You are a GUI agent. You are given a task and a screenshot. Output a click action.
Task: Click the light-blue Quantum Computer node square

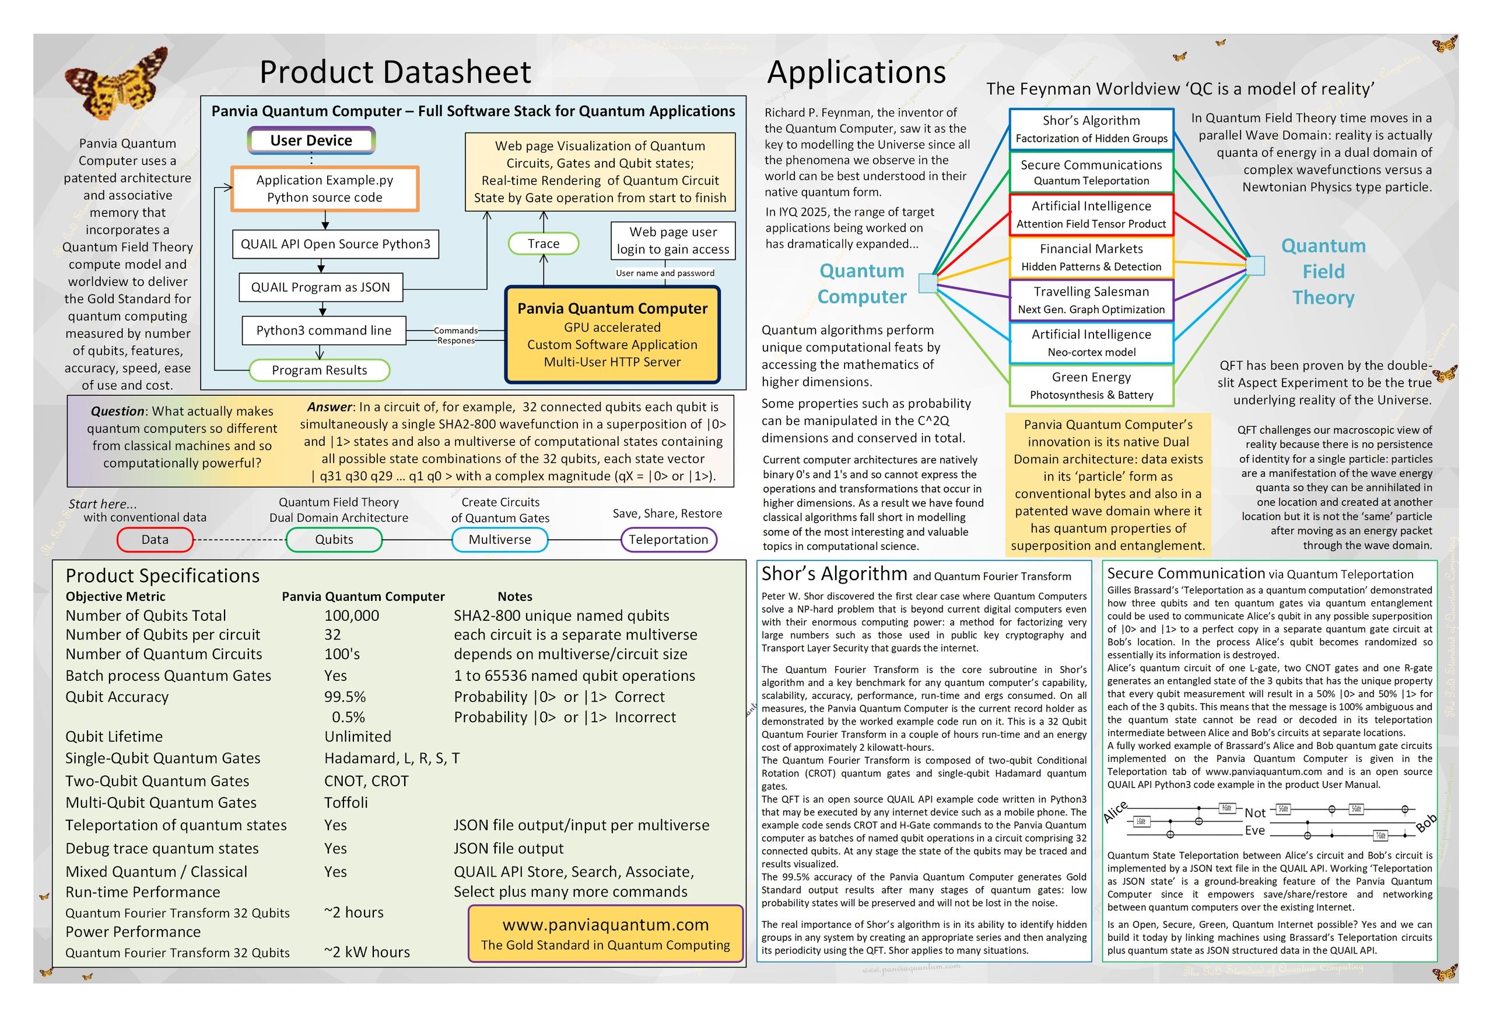(x=928, y=283)
